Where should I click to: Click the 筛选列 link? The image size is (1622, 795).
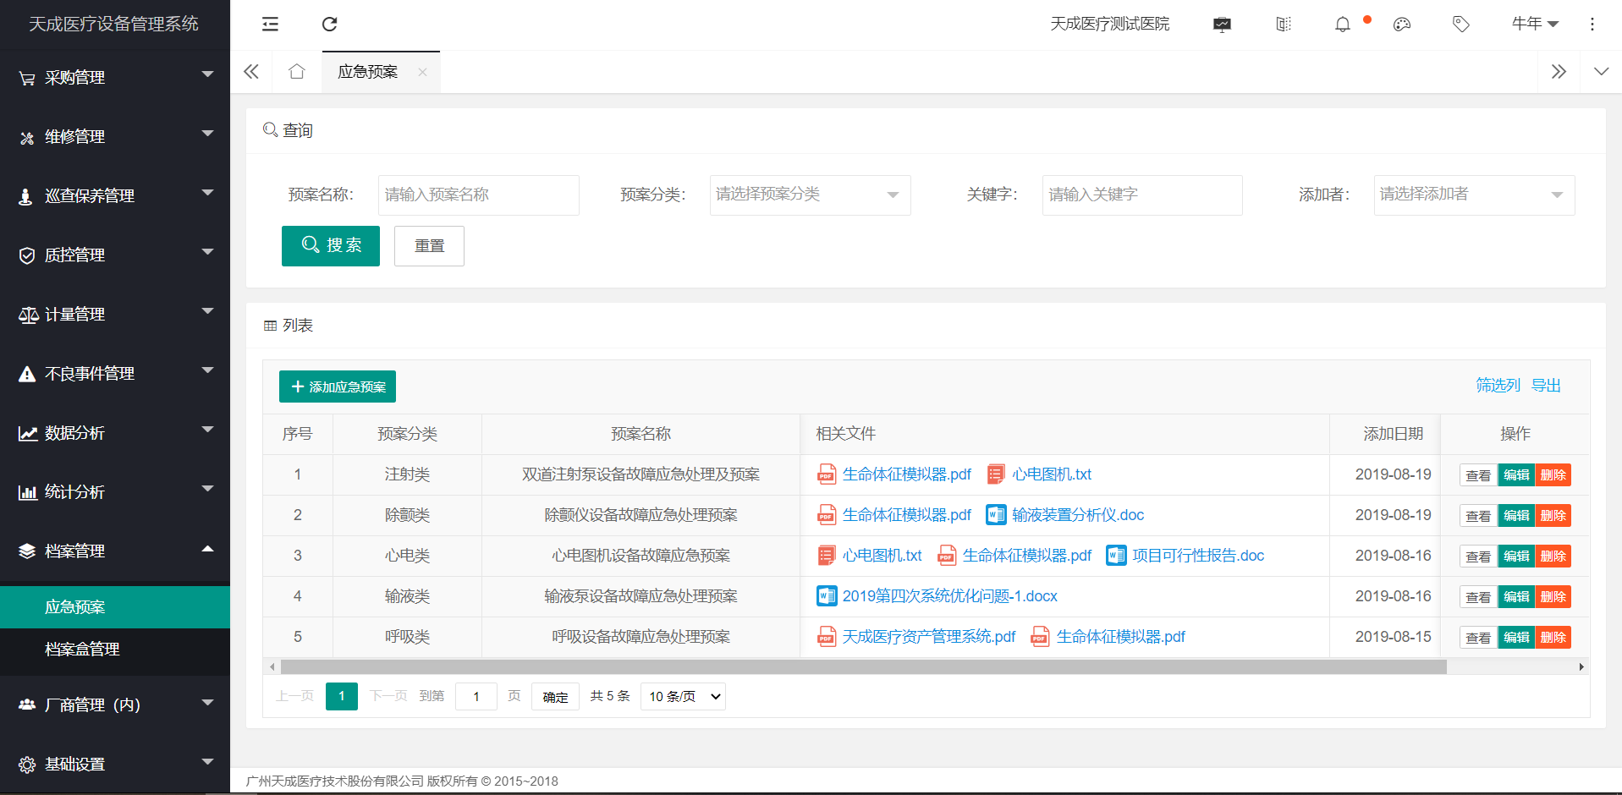(1498, 386)
